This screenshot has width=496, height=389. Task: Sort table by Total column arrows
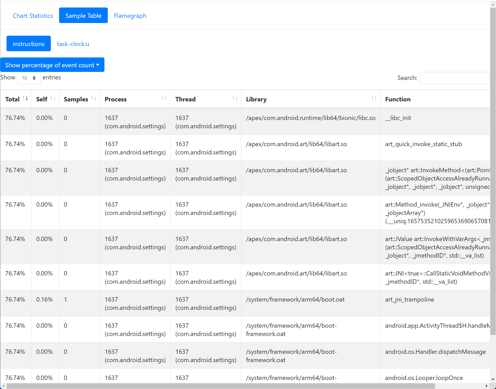pyautogui.click(x=25, y=99)
